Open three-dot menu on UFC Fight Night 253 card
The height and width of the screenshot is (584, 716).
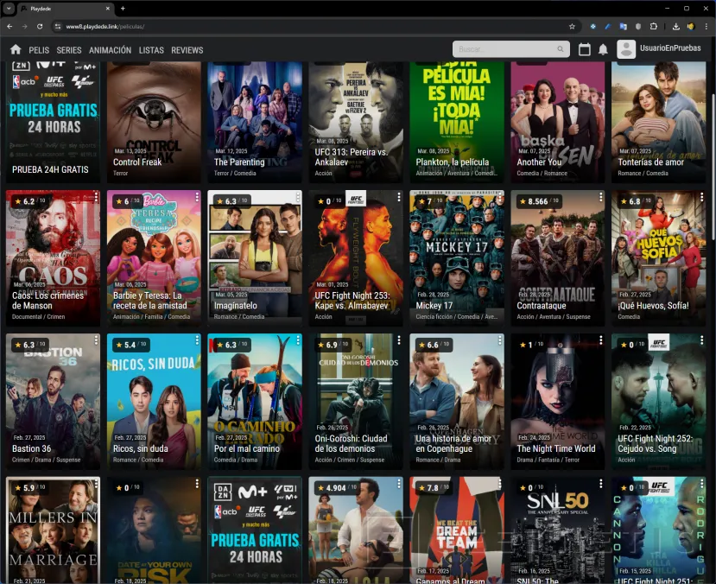click(x=399, y=197)
